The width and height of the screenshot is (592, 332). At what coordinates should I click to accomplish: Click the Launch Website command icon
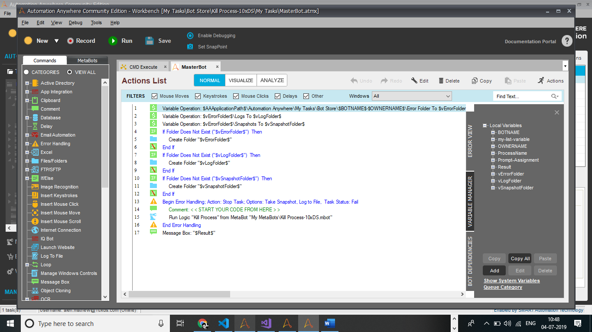35,247
